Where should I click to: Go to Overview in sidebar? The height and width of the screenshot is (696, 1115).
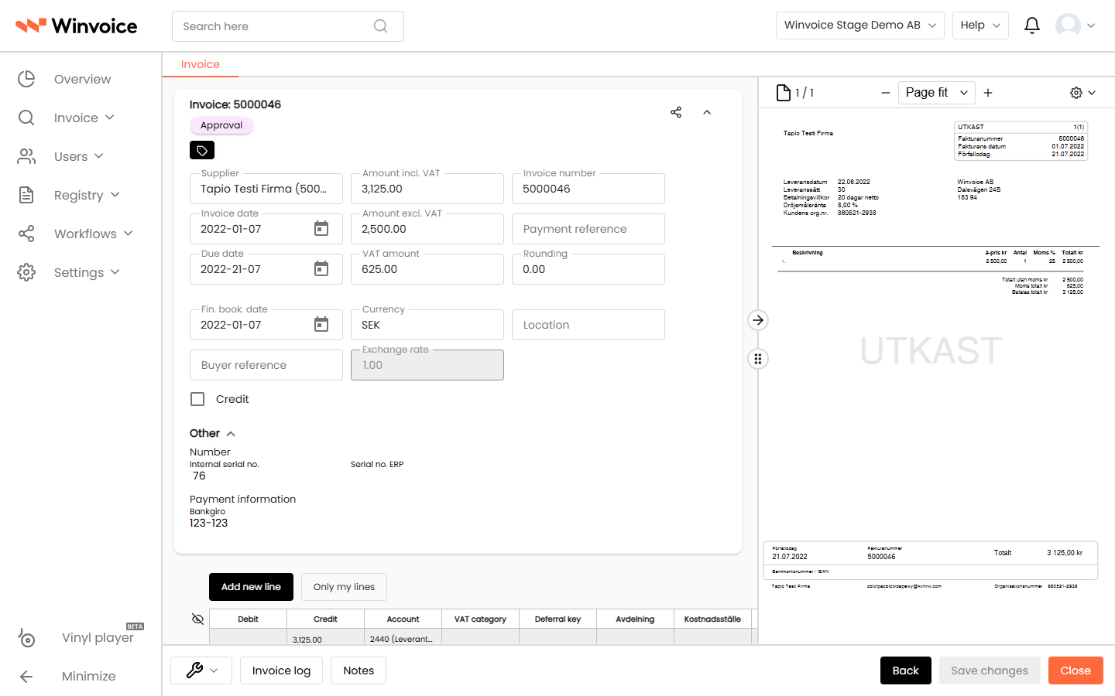click(65, 79)
